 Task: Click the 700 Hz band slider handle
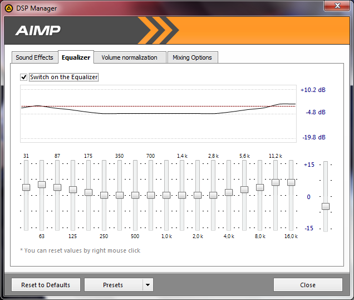click(151, 195)
